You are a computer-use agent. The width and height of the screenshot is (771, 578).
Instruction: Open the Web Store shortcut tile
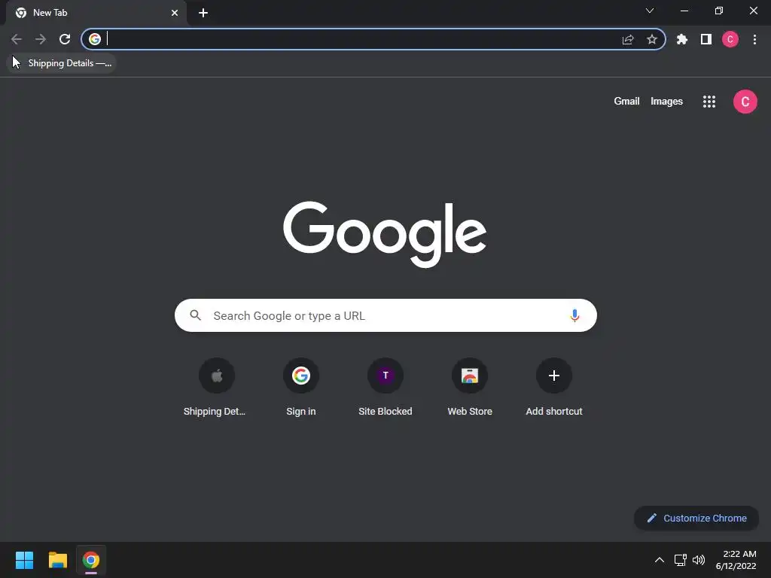(x=470, y=388)
